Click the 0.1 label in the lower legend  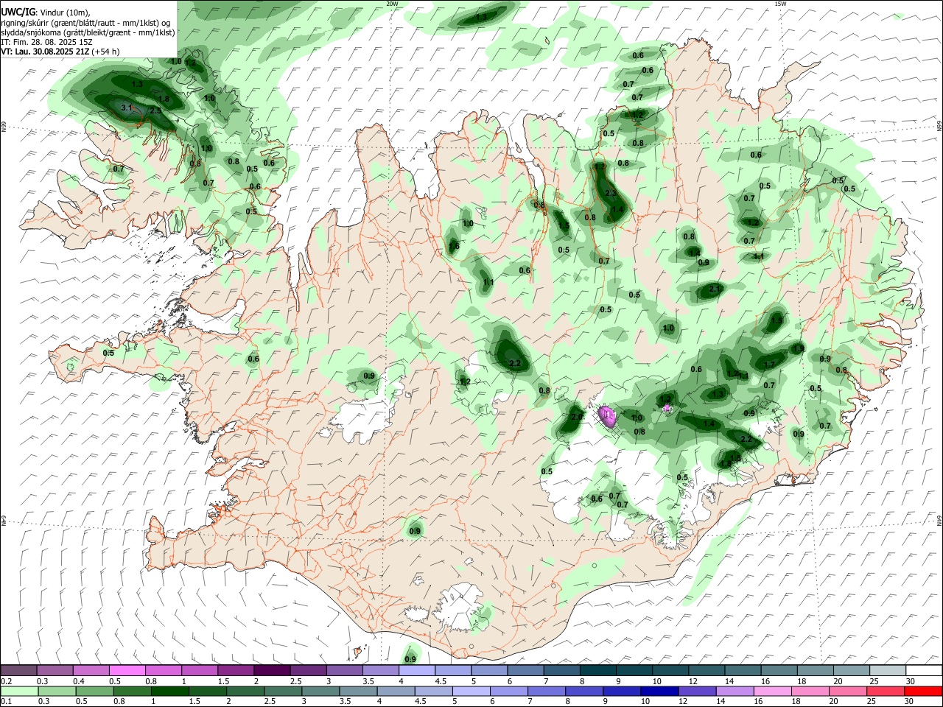7,702
